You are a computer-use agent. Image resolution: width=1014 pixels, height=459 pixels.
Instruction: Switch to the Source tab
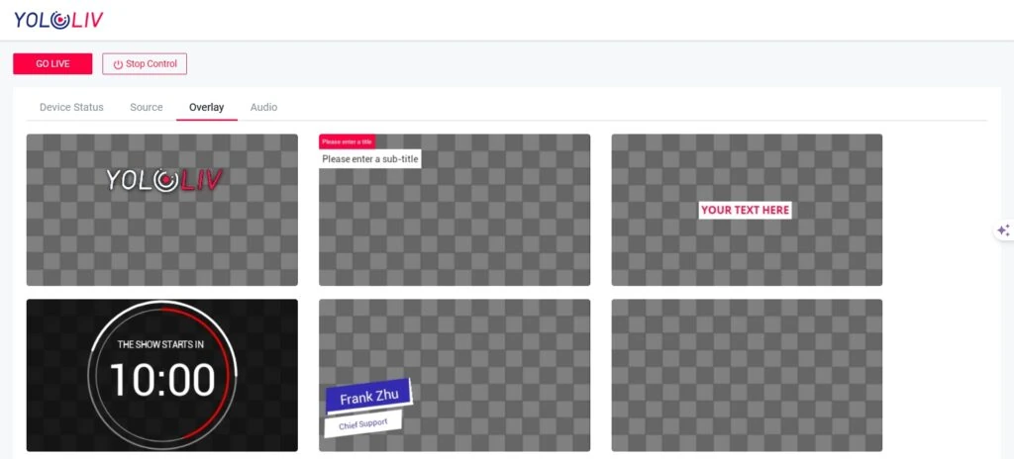[x=147, y=107]
